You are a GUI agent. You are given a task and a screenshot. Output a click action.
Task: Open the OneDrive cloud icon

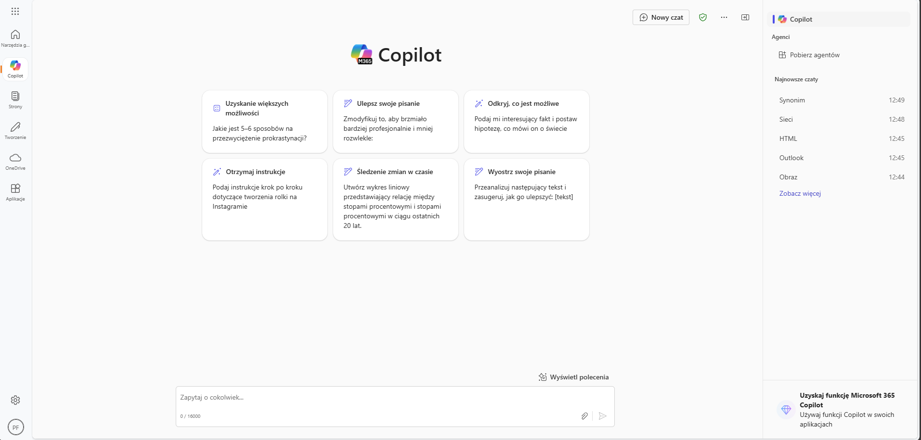(15, 158)
